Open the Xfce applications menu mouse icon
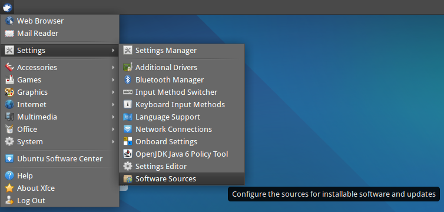Viewport: 444px width, 212px height. [7, 7]
